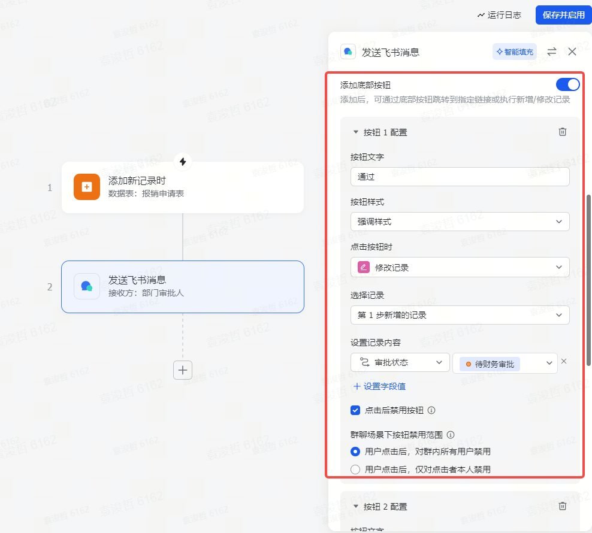
Task: Click the 按钮文字 input containing 通过
Action: click(460, 177)
